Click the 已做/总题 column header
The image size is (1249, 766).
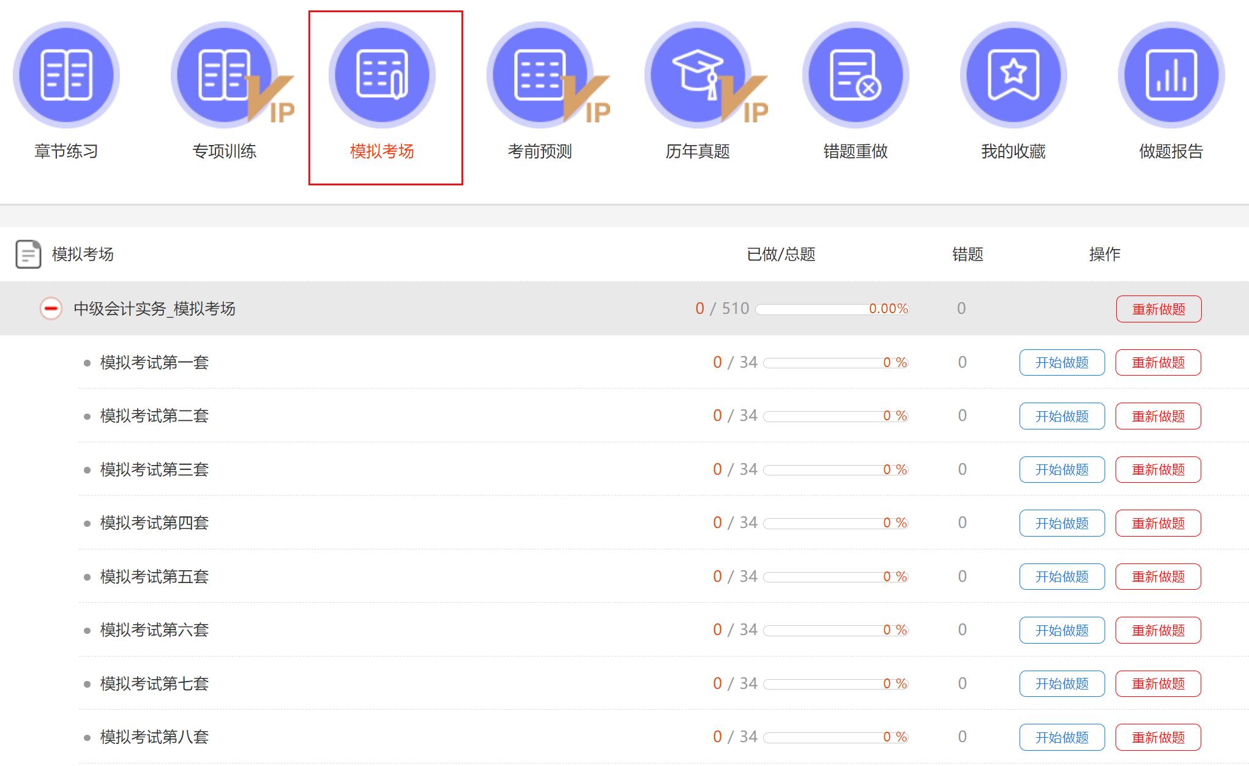click(x=782, y=255)
